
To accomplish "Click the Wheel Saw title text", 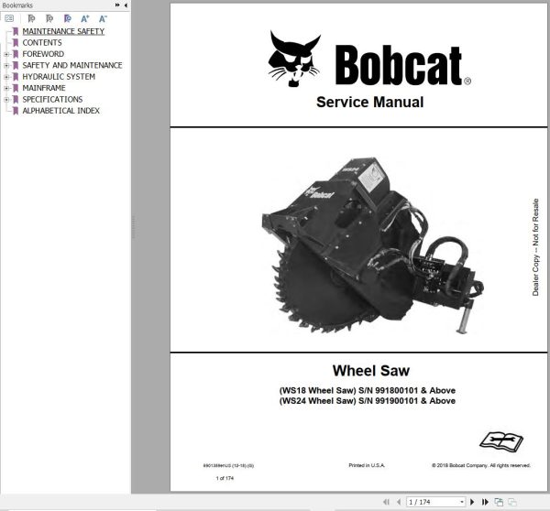I will click(x=370, y=371).
